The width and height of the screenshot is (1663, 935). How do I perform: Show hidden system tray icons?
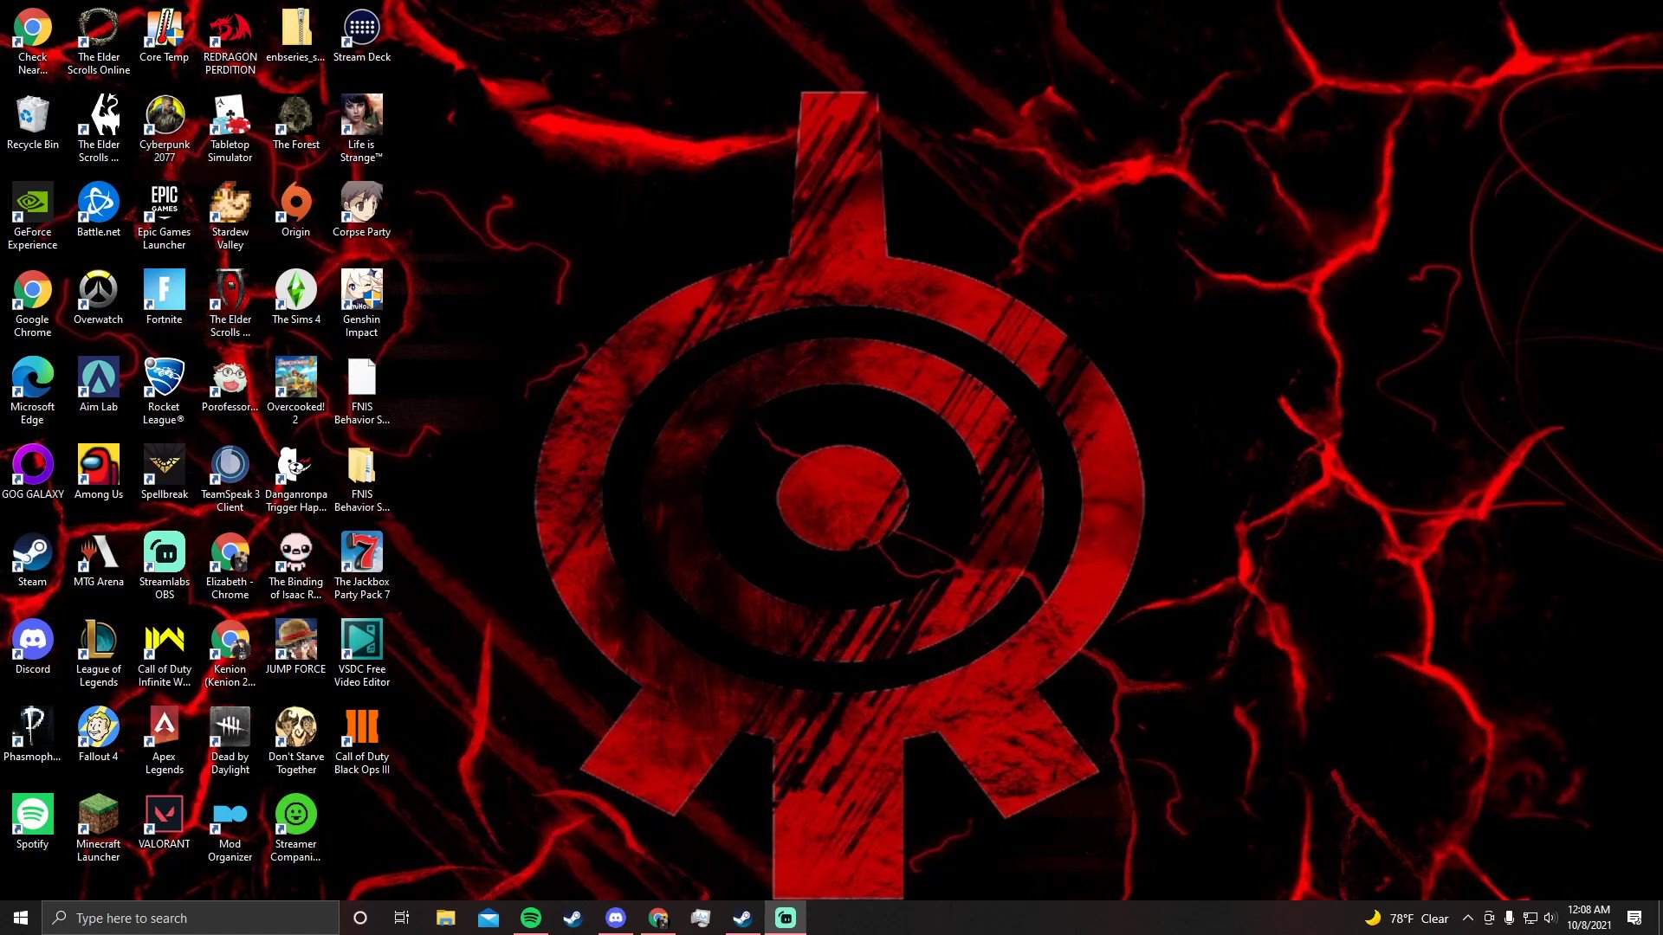pos(1467,918)
